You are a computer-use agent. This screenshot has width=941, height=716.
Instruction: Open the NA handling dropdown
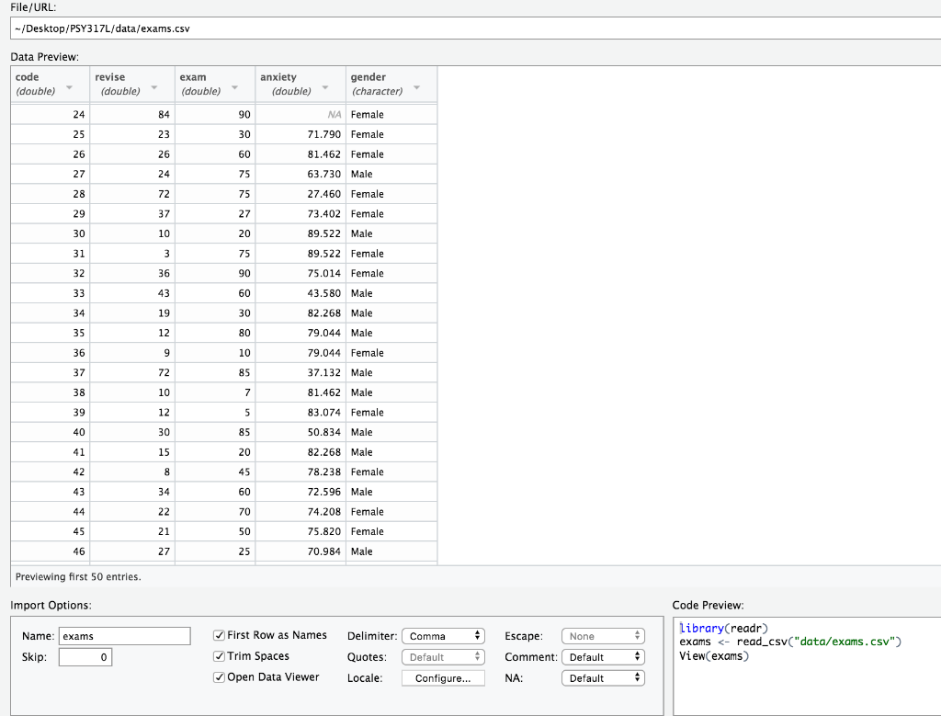click(x=603, y=677)
